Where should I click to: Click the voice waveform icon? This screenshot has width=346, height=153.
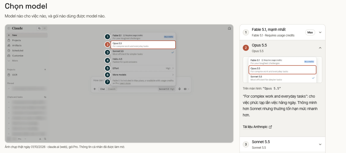point(185,89)
